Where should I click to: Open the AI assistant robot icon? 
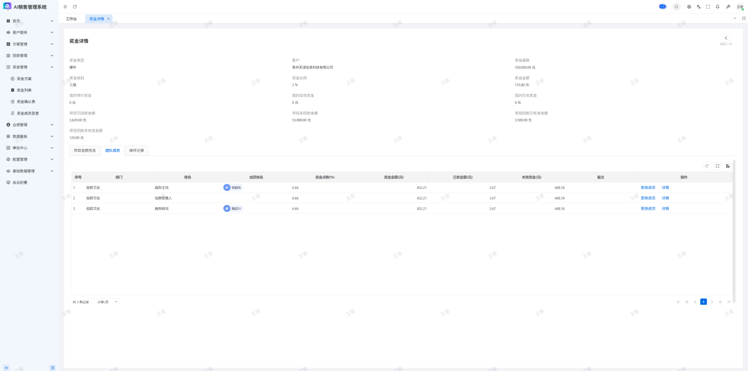(x=662, y=6)
